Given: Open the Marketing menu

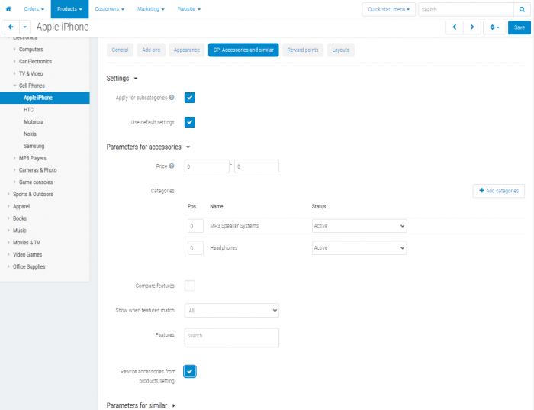Looking at the screenshot, I should pos(151,9).
